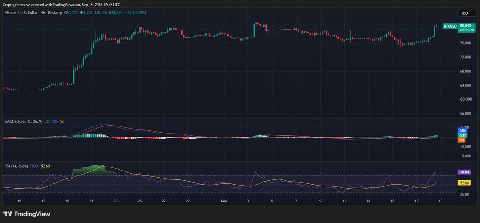Click the 78.04 value in RSI legend
The image size is (480, 223).
click(34, 166)
